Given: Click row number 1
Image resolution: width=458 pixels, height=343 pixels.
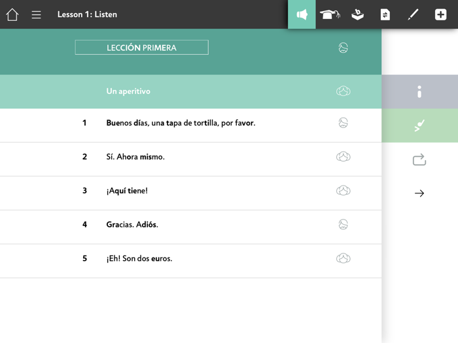Looking at the screenshot, I should coord(84,123).
